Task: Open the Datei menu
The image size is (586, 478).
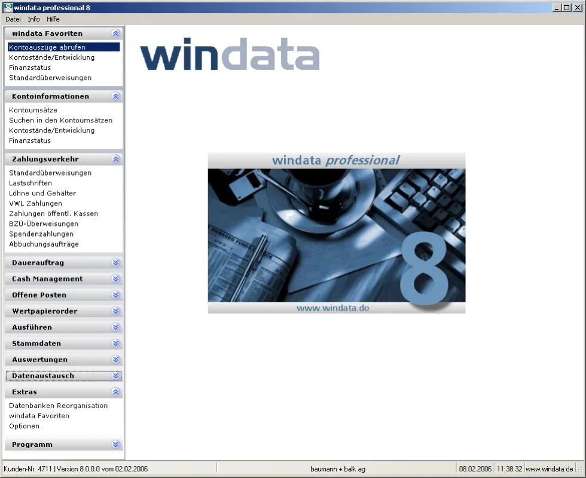Action: (13, 19)
